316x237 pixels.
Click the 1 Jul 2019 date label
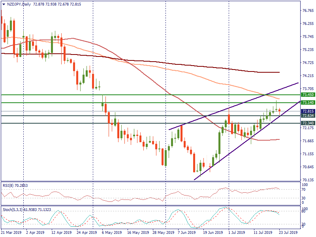[237, 233]
